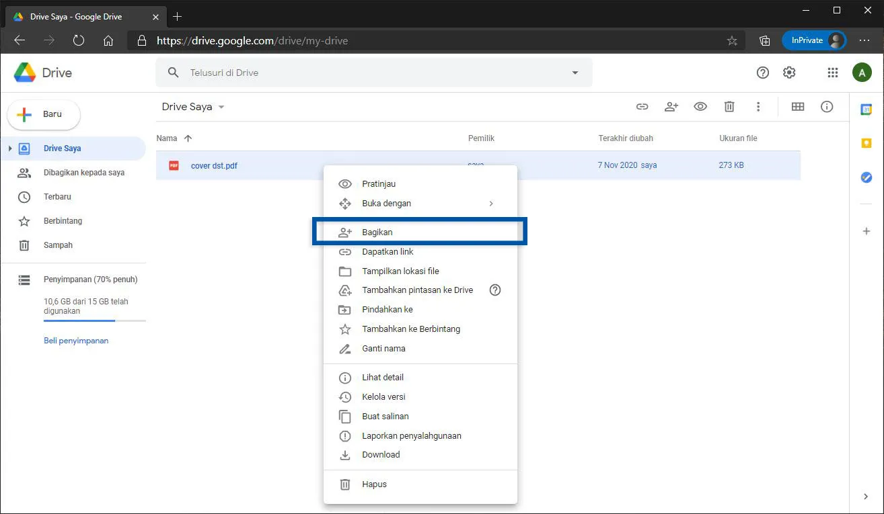
Task: Open Drive settings via the gear icon
Action: pos(789,72)
